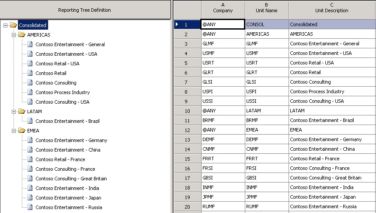Select row 1 header in grid
The image size is (376, 213).
(187, 24)
